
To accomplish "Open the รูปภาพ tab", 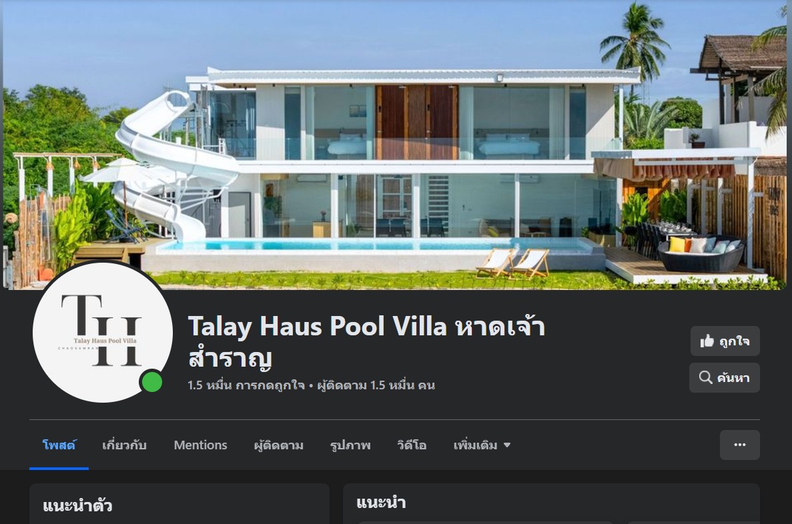I will [350, 445].
